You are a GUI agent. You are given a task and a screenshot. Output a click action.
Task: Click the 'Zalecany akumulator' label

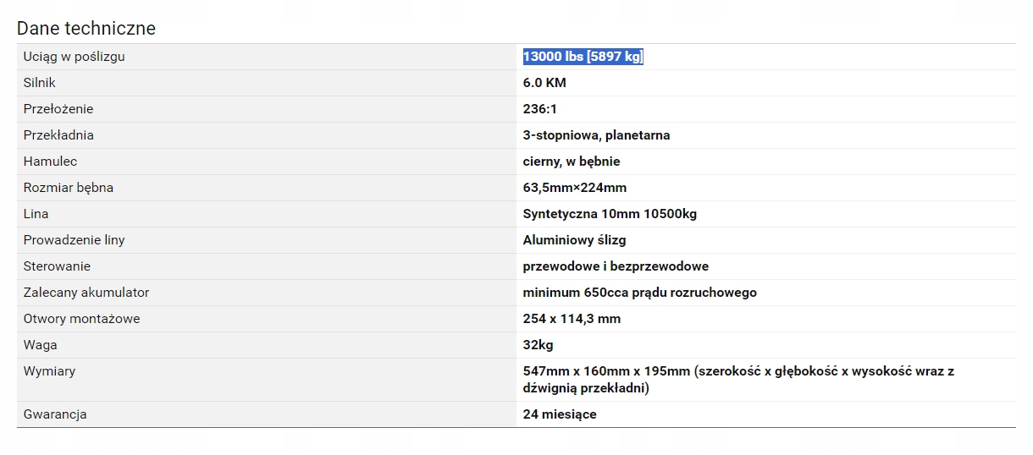pos(86,293)
